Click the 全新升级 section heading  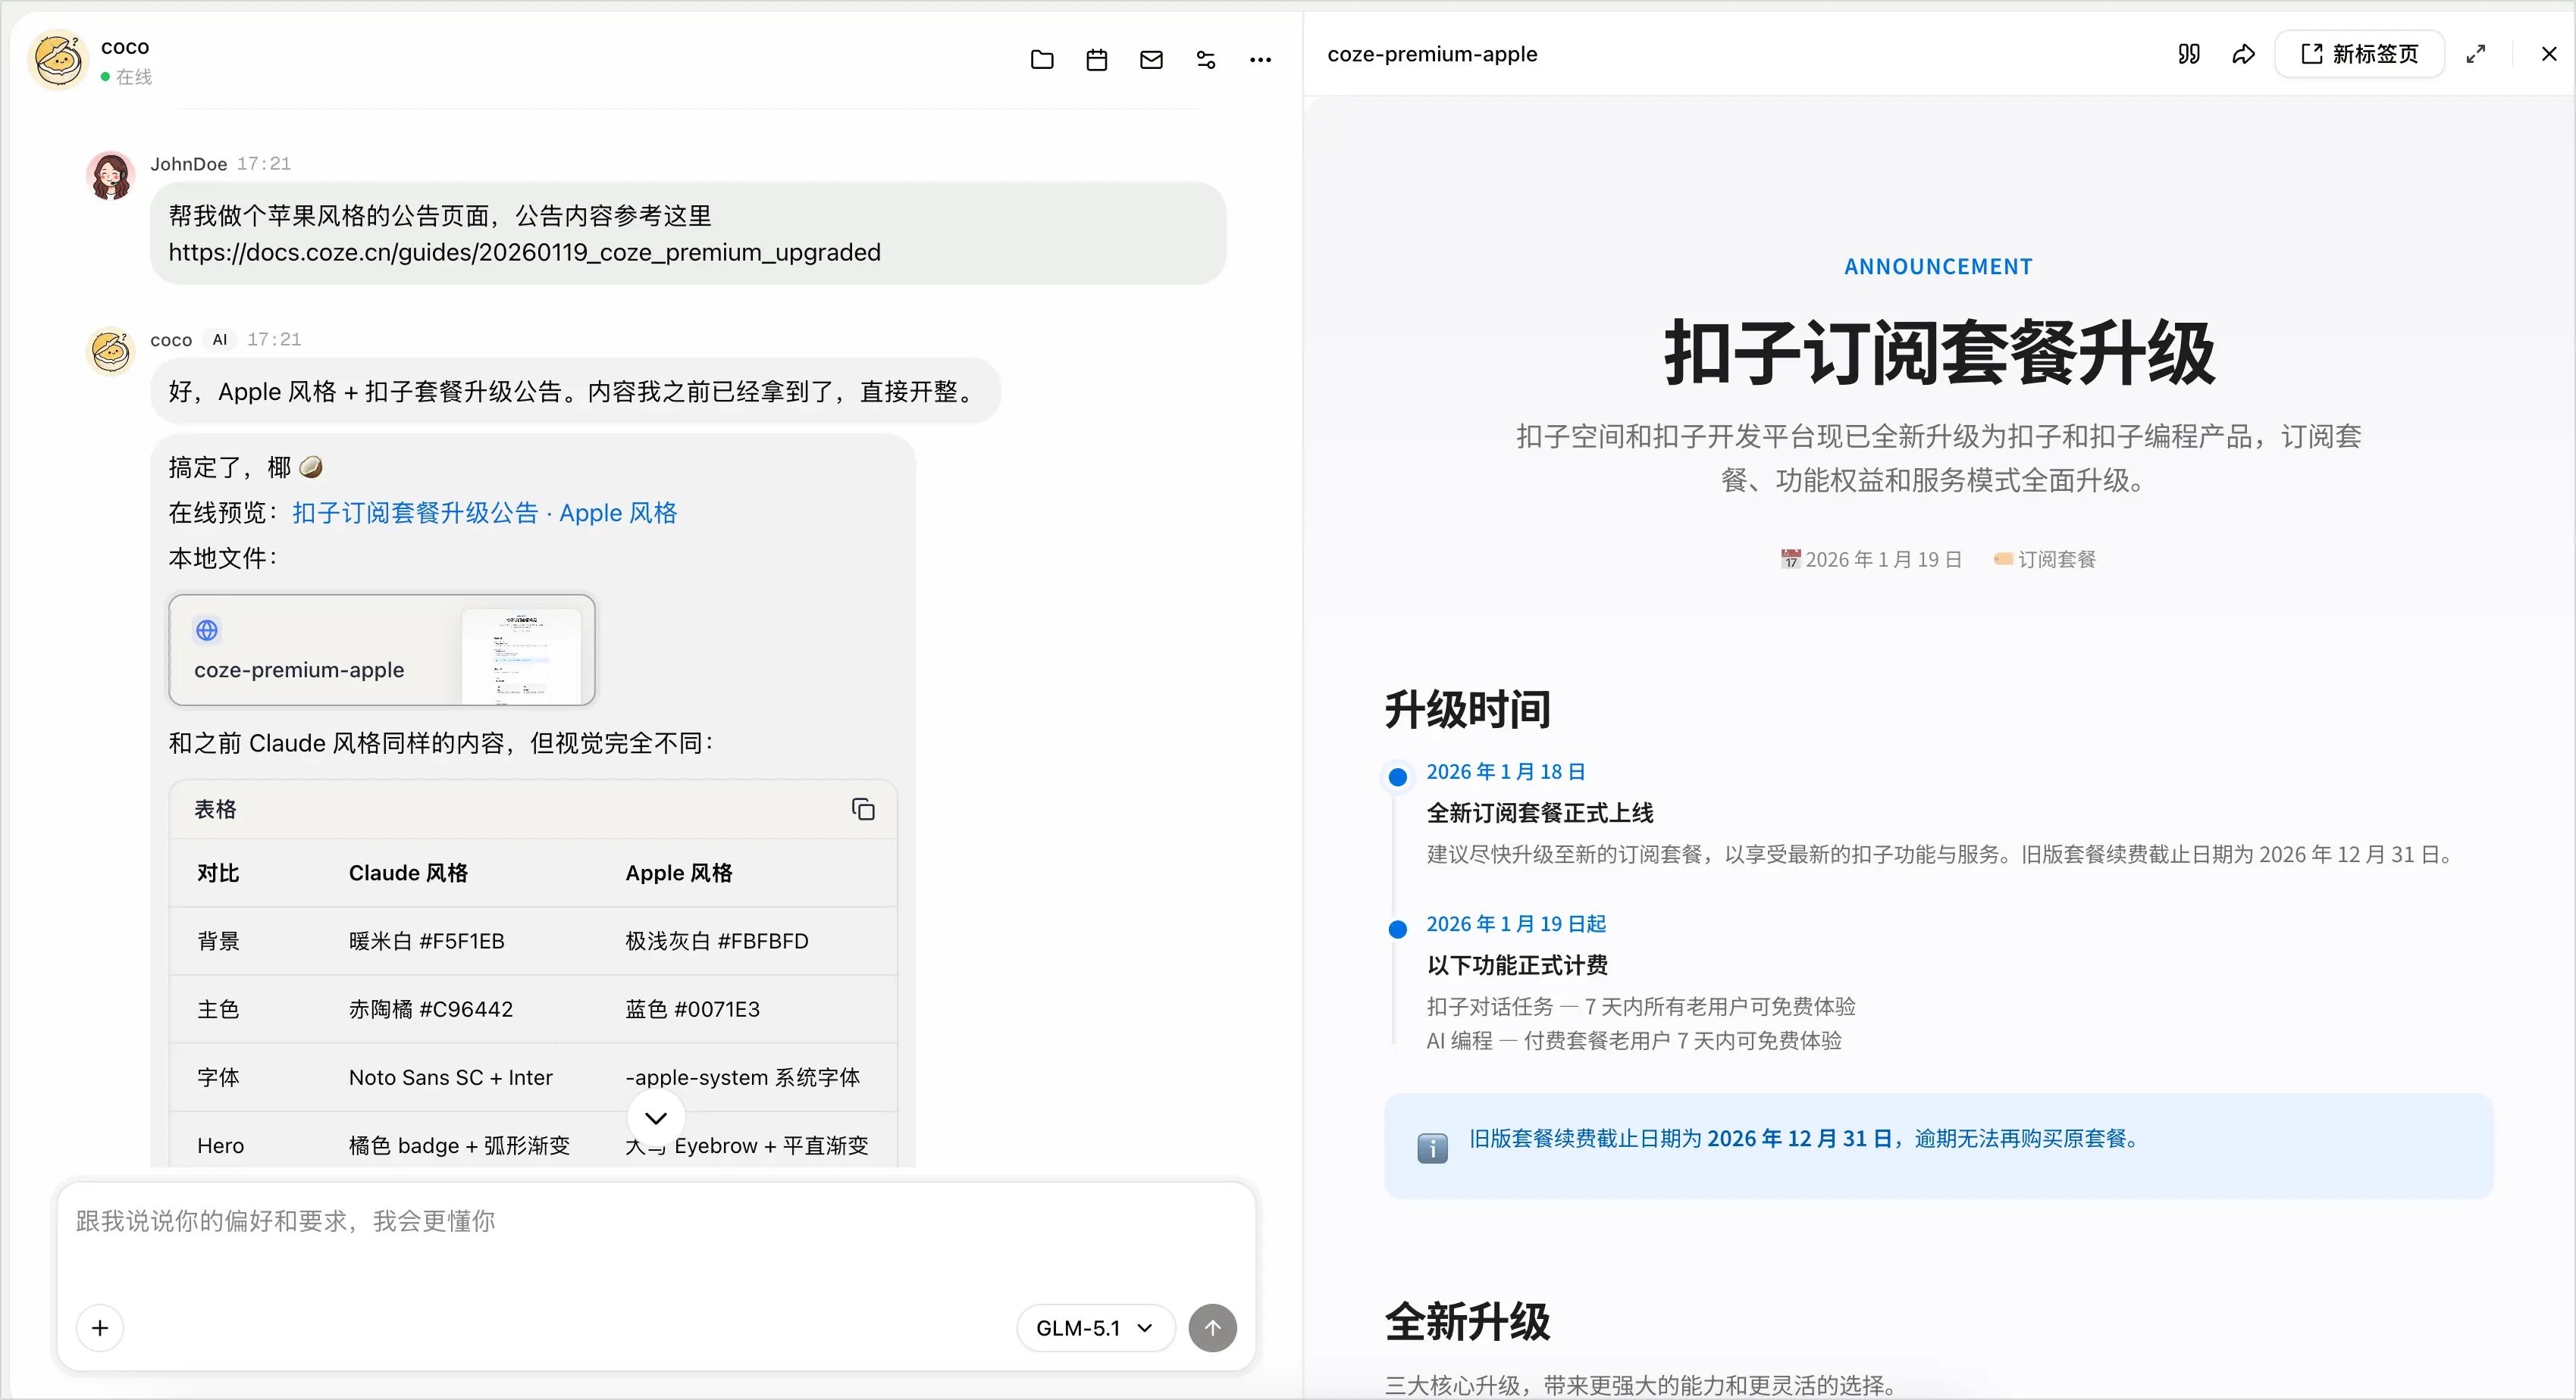[x=1468, y=1321]
